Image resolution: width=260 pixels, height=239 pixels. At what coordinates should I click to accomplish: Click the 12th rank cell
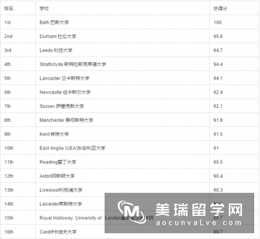[x=18, y=175]
